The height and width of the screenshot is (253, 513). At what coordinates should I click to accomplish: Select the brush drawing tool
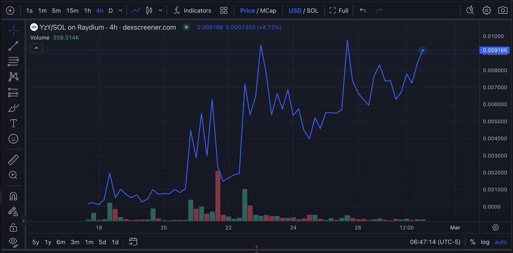(13, 108)
